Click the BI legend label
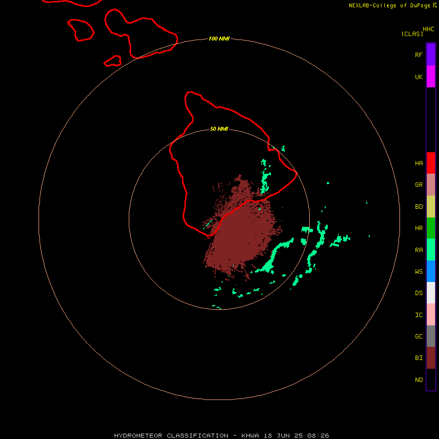 (x=419, y=358)
